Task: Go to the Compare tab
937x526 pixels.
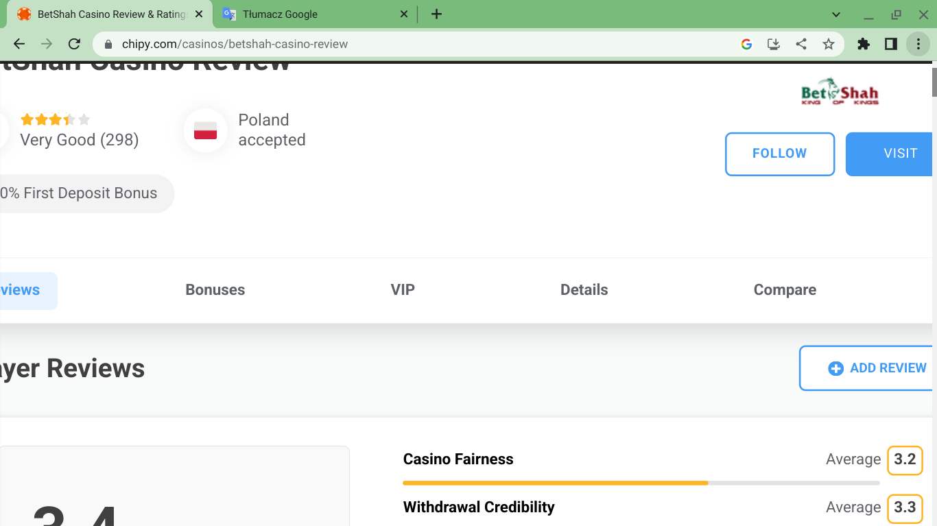Action: (785, 290)
